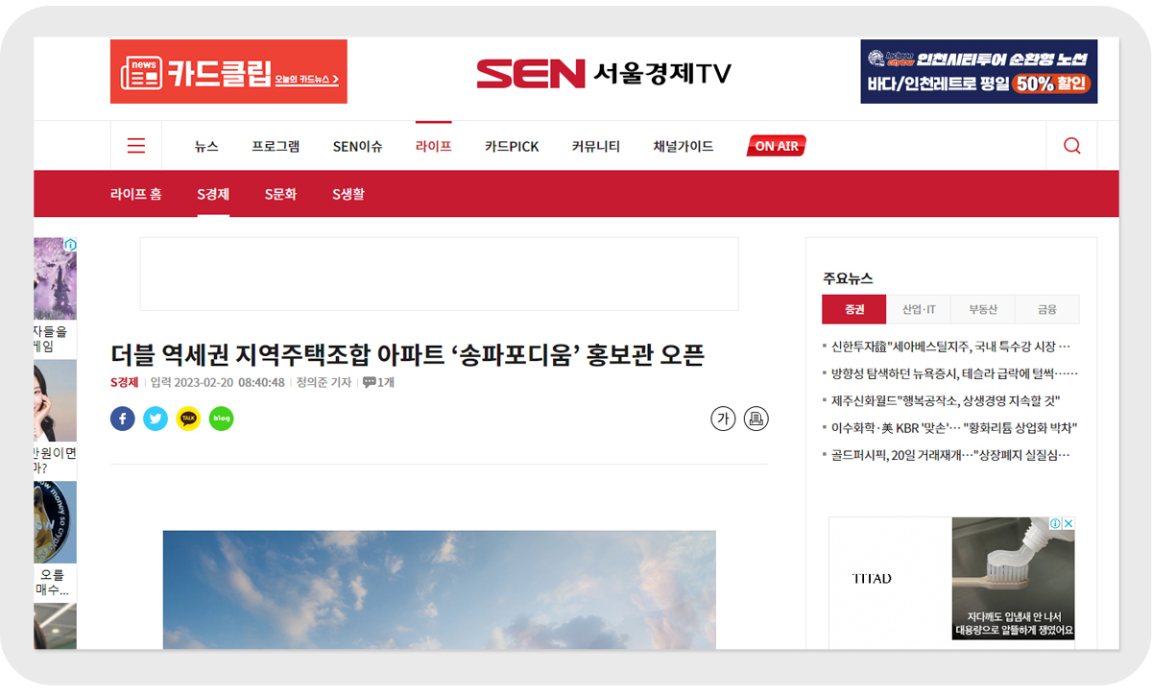Click the 카드클립 banner
This screenshot has width=1152, height=695.
coord(228,71)
